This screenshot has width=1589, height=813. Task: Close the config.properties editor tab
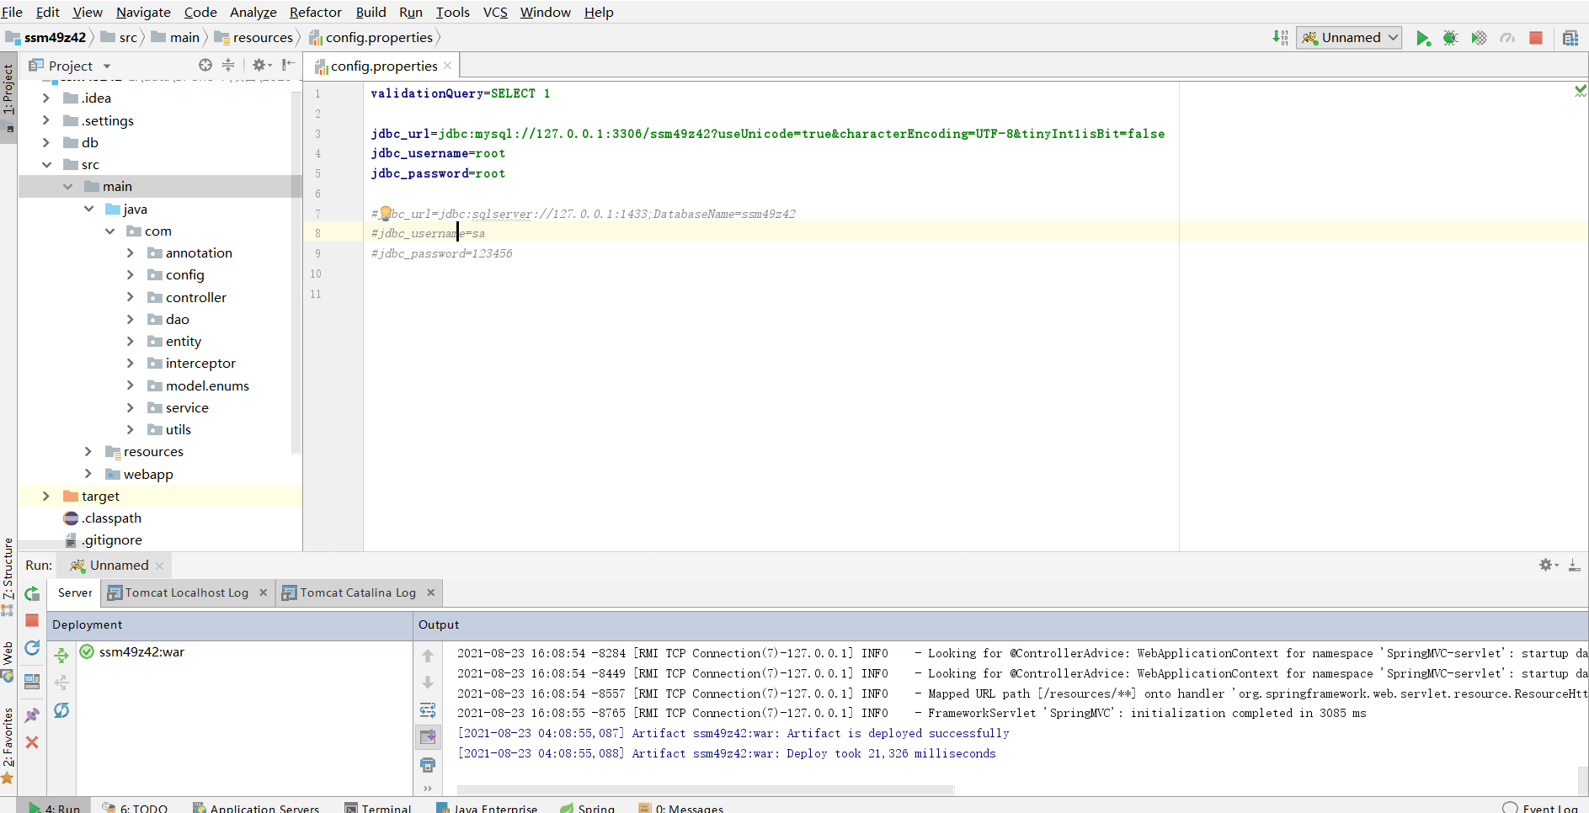pyautogui.click(x=447, y=66)
